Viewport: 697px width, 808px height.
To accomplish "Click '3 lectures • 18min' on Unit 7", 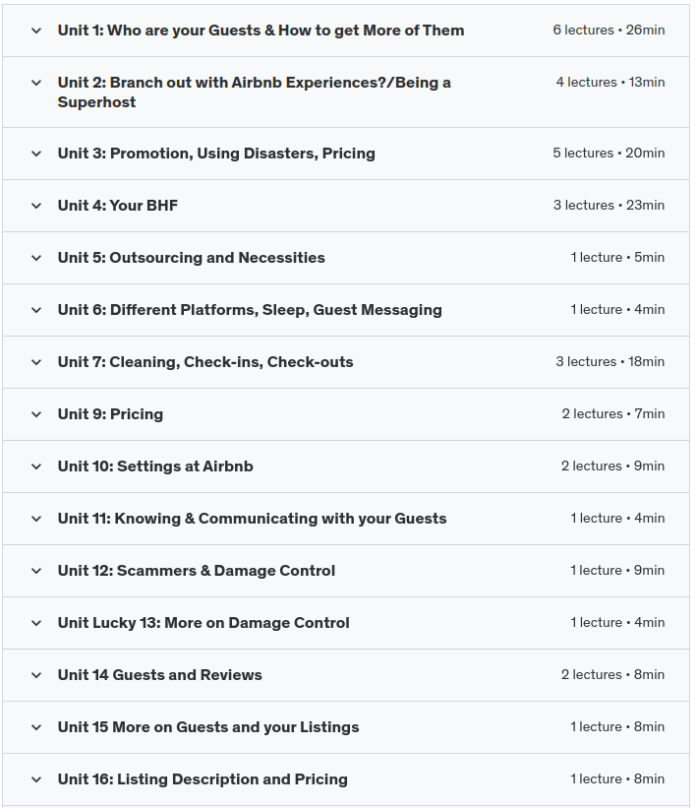I will pyautogui.click(x=610, y=362).
